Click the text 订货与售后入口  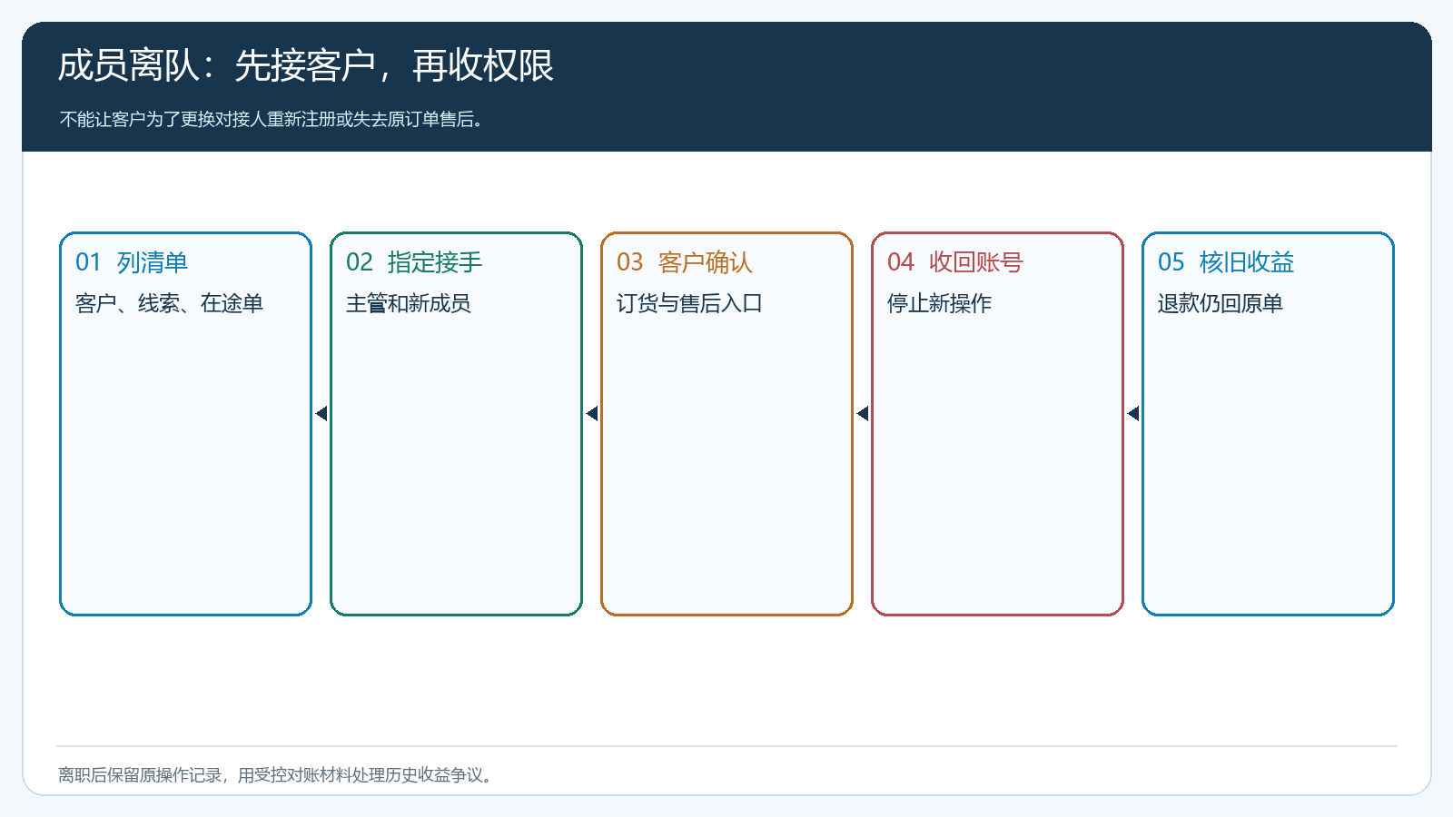coord(689,303)
